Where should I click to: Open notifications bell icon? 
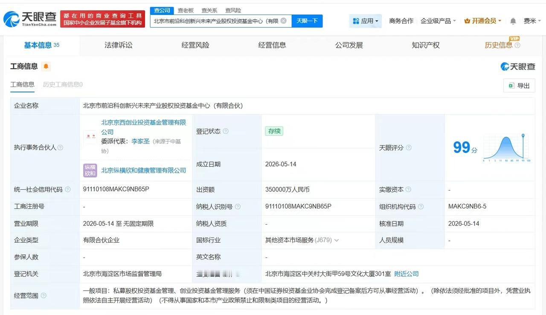pyautogui.click(x=513, y=21)
